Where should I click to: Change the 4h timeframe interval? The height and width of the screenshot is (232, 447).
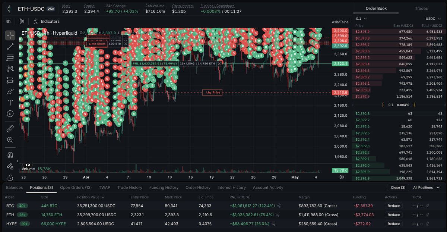[x=8, y=21]
